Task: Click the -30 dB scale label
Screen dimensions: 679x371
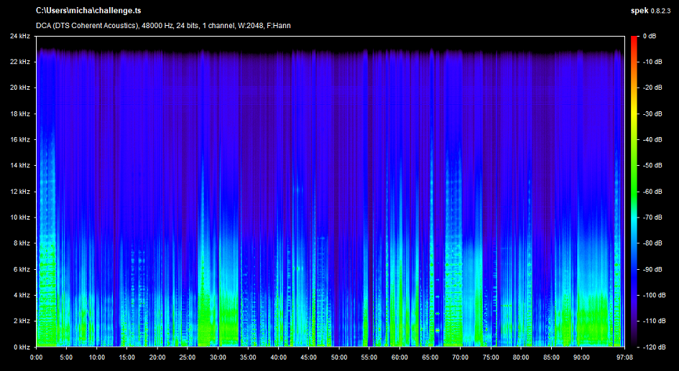Action: [x=652, y=113]
